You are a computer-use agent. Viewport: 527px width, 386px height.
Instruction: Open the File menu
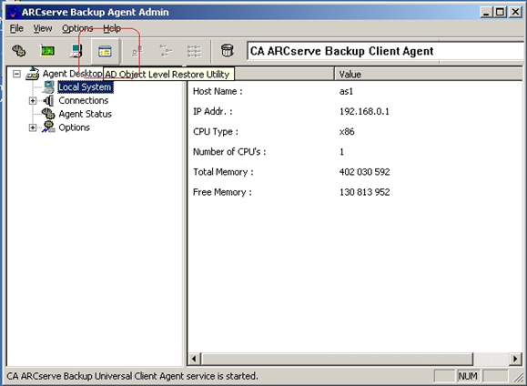(16, 28)
